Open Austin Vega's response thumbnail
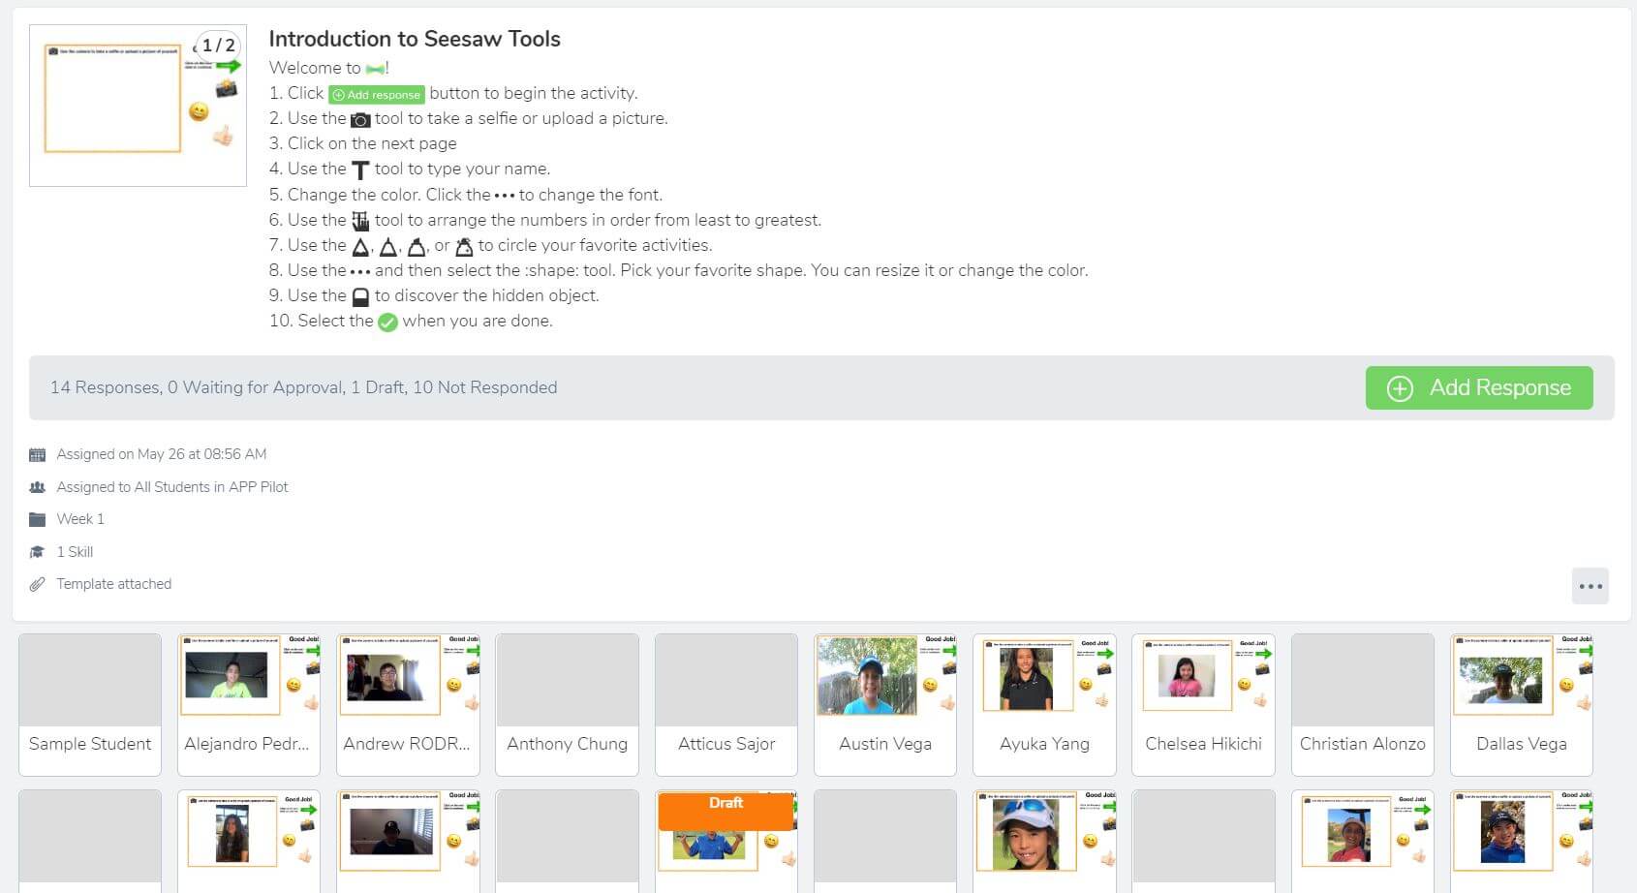This screenshot has width=1637, height=893. click(884, 680)
